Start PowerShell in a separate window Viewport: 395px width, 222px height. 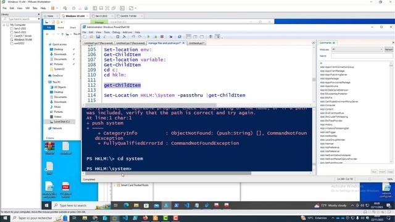[180, 37]
